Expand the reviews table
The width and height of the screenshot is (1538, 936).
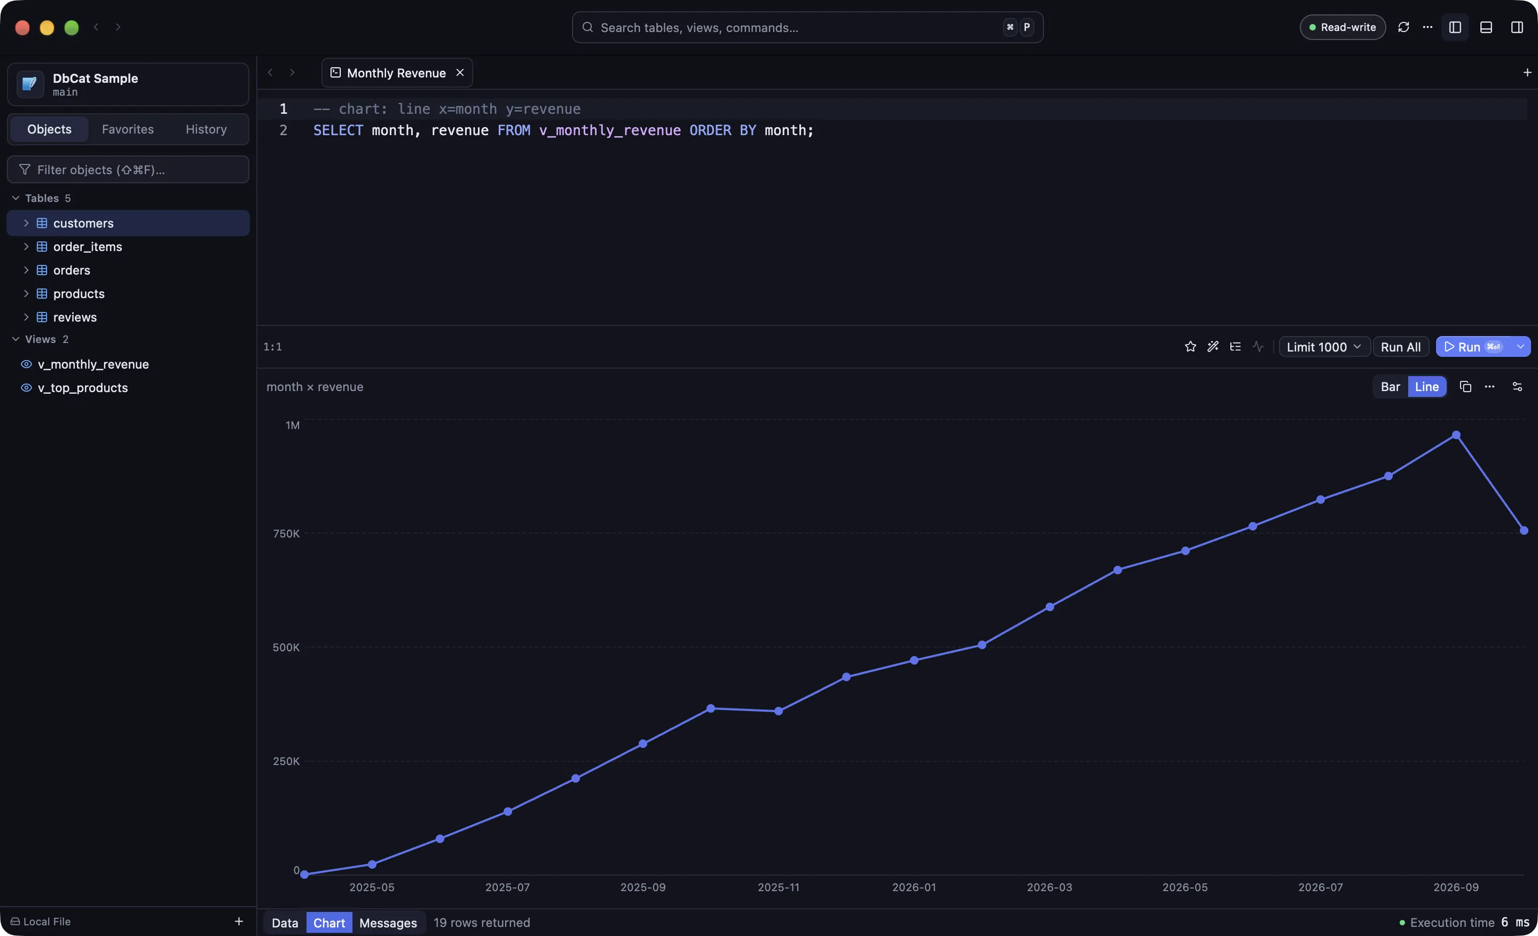coord(26,317)
